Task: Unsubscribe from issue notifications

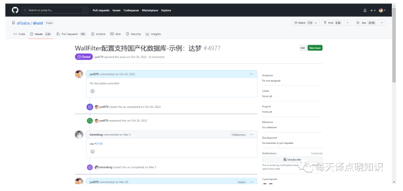Action: pos(292,159)
